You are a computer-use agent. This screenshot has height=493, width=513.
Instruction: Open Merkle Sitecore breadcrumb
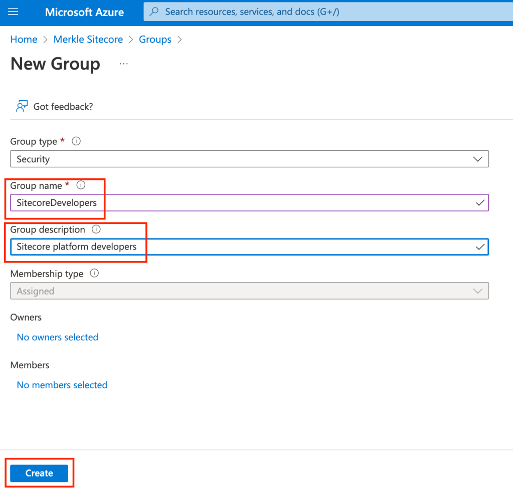tap(88, 40)
